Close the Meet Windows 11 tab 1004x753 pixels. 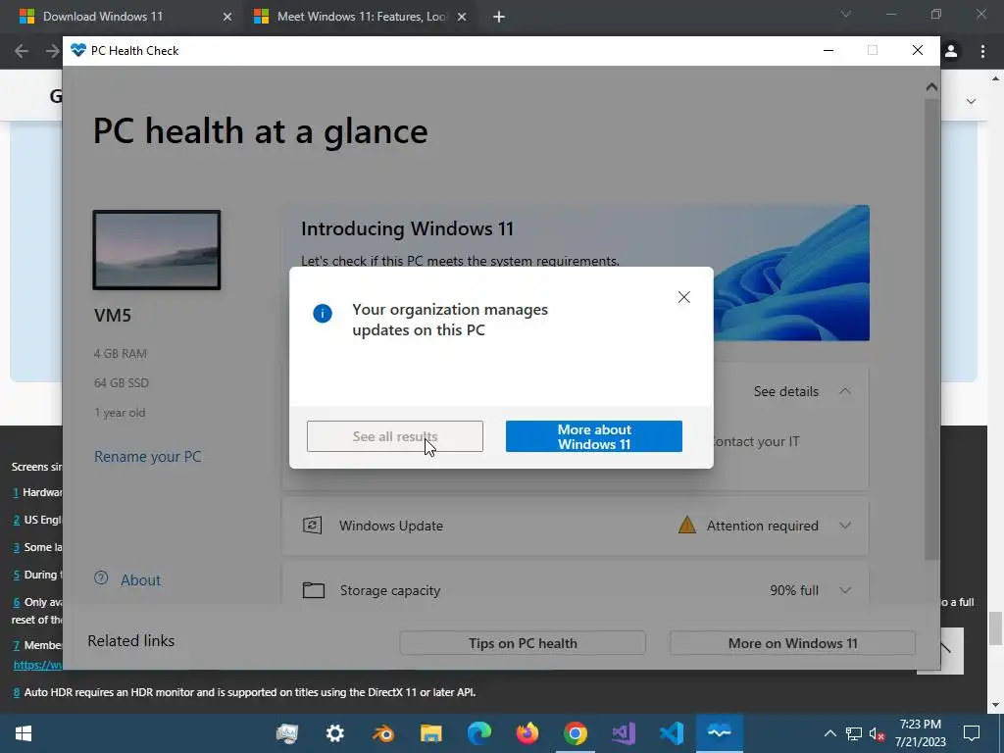[x=462, y=18]
